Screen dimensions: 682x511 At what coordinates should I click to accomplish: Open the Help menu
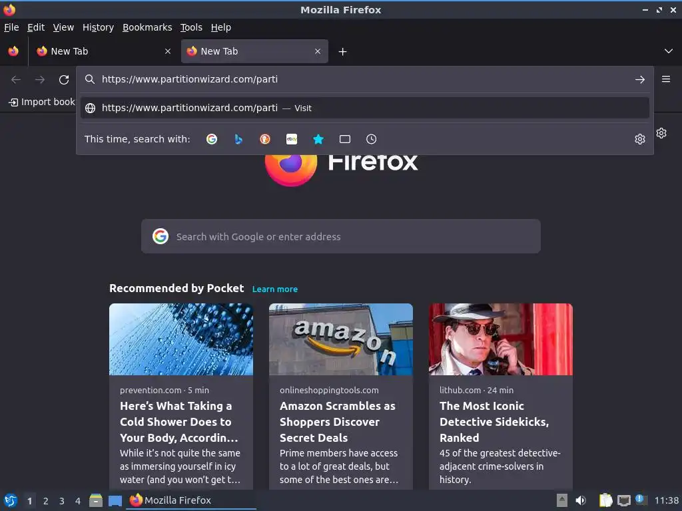click(x=221, y=27)
